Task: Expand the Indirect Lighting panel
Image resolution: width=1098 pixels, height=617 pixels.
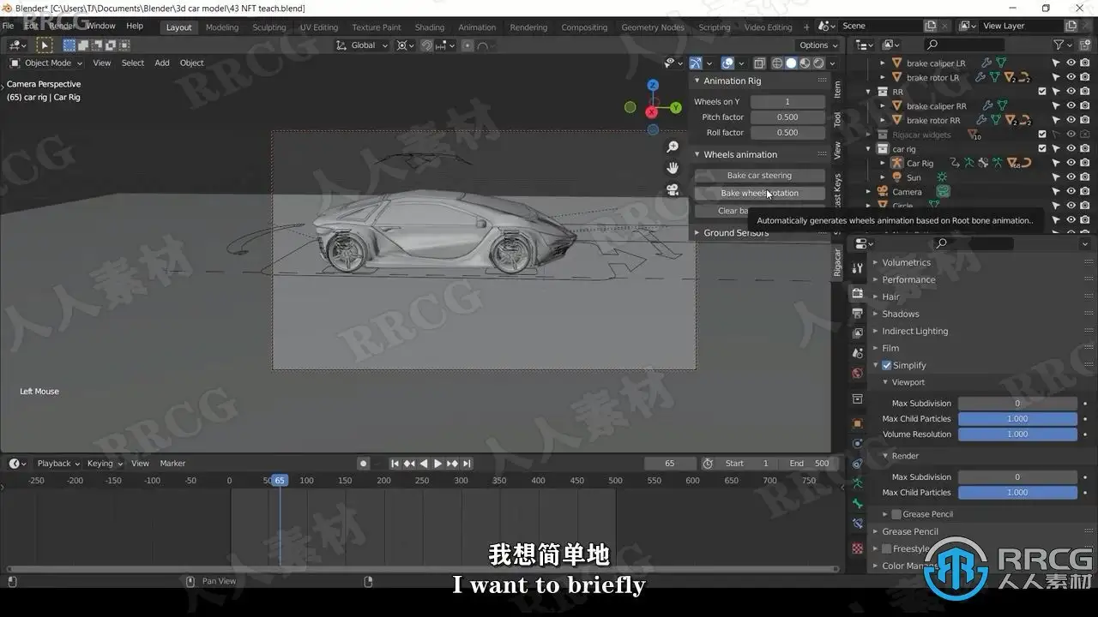Action: [914, 331]
